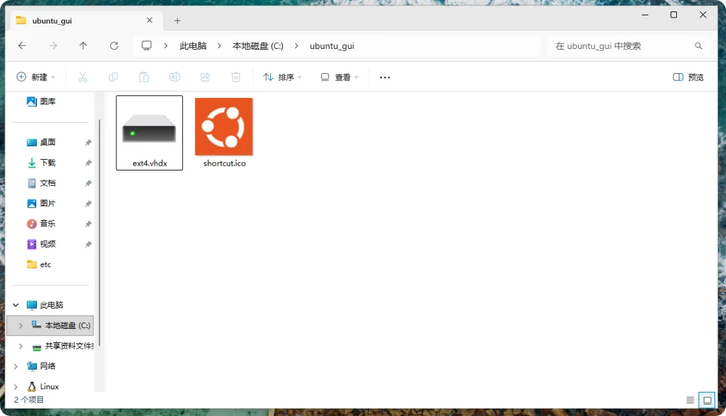This screenshot has height=416, width=726.
Task: Click 此电脑 in the address breadcrumb
Action: coord(193,46)
